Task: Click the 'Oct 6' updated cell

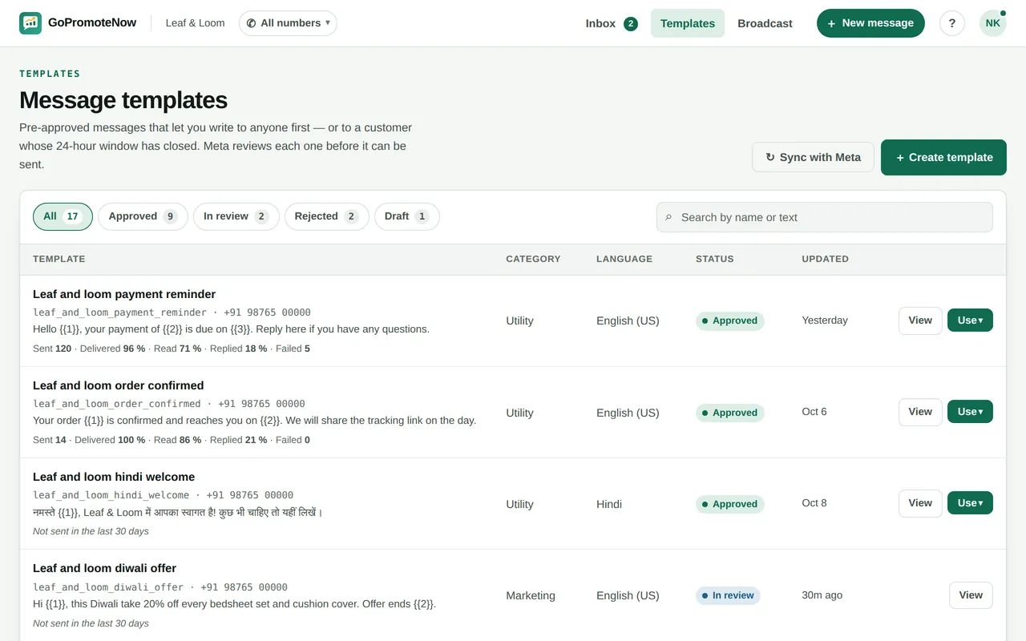Action: [814, 412]
